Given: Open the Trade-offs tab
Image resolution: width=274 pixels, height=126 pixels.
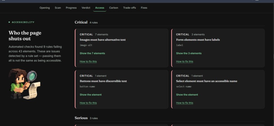Looking at the screenshot, I should [130, 8].
